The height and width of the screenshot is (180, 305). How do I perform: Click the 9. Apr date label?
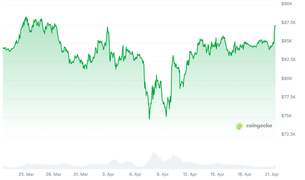click(162, 174)
